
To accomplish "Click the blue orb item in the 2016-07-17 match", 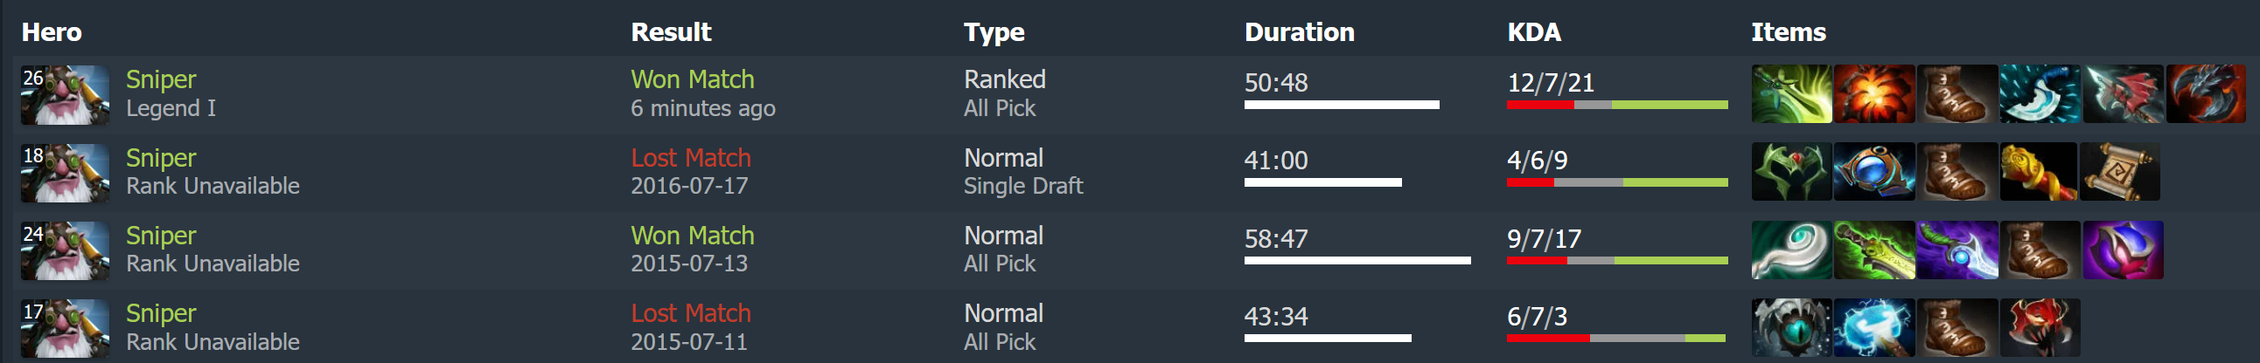I will [1874, 171].
